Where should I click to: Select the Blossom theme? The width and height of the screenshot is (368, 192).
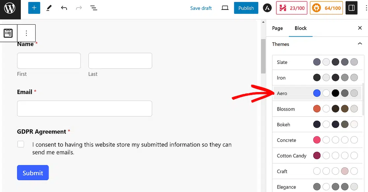point(317,109)
